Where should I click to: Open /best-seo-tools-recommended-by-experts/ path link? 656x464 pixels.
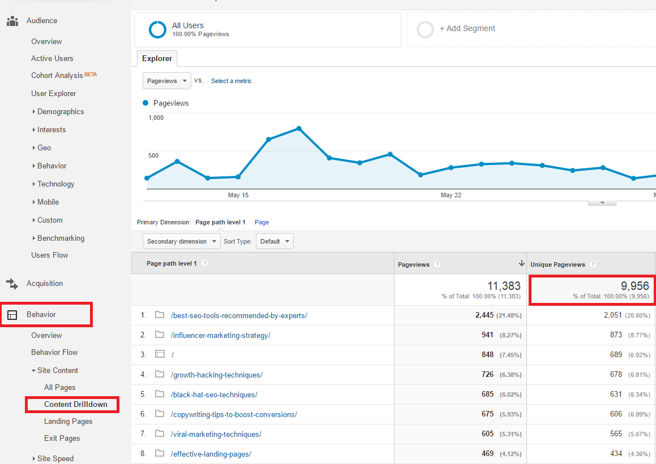point(239,315)
